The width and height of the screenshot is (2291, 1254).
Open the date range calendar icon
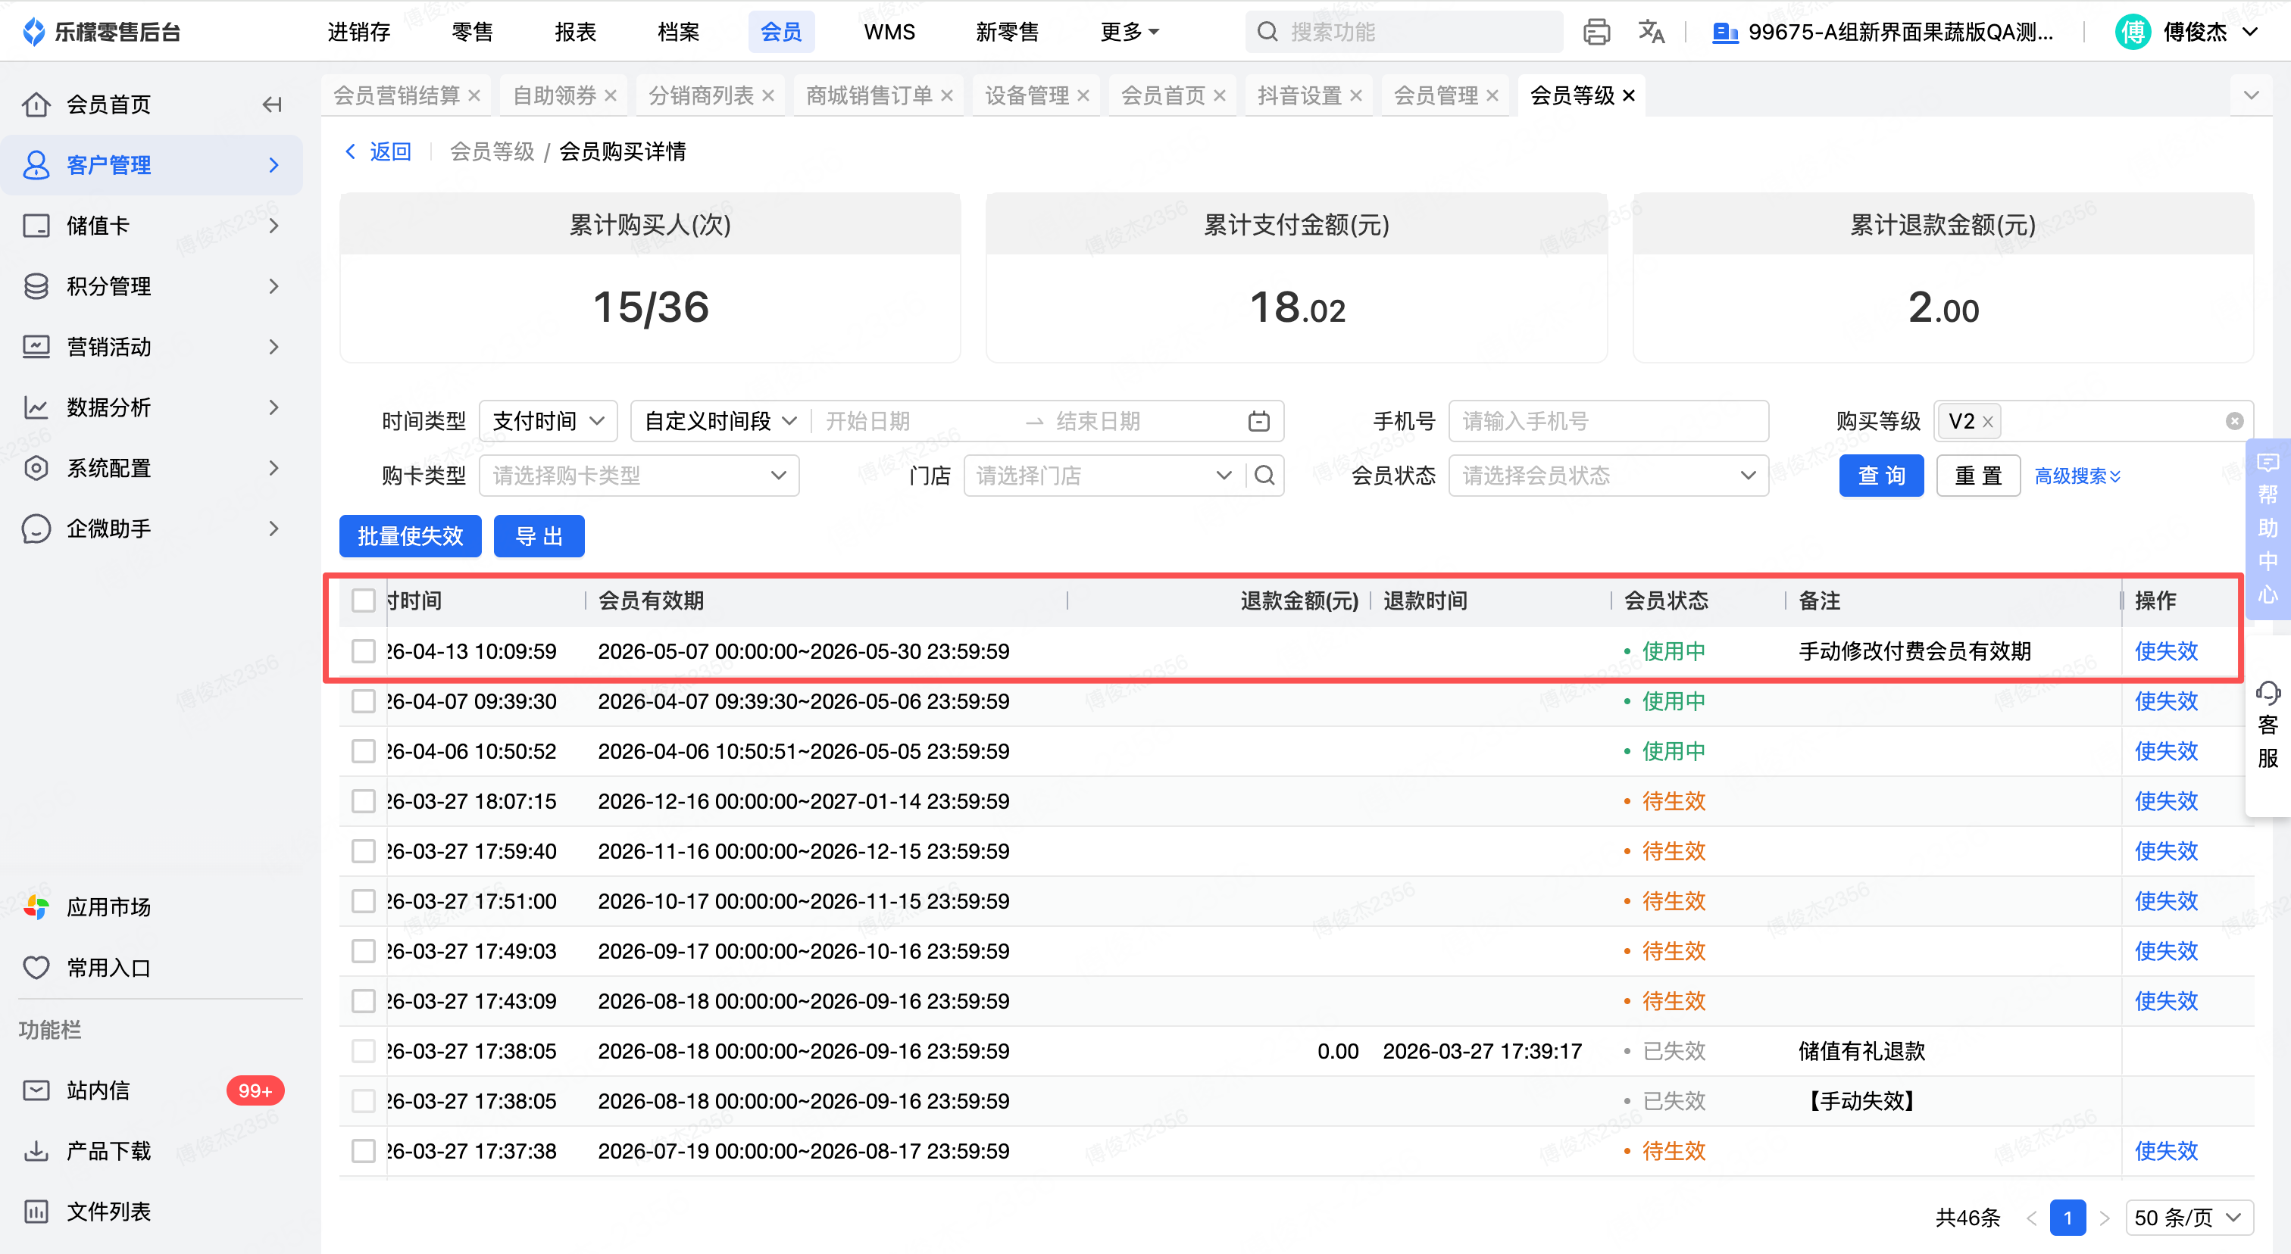1258,421
